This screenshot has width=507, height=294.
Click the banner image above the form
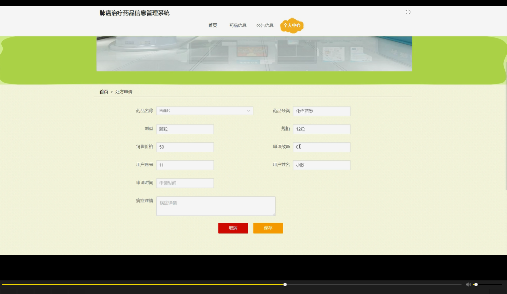click(254, 53)
